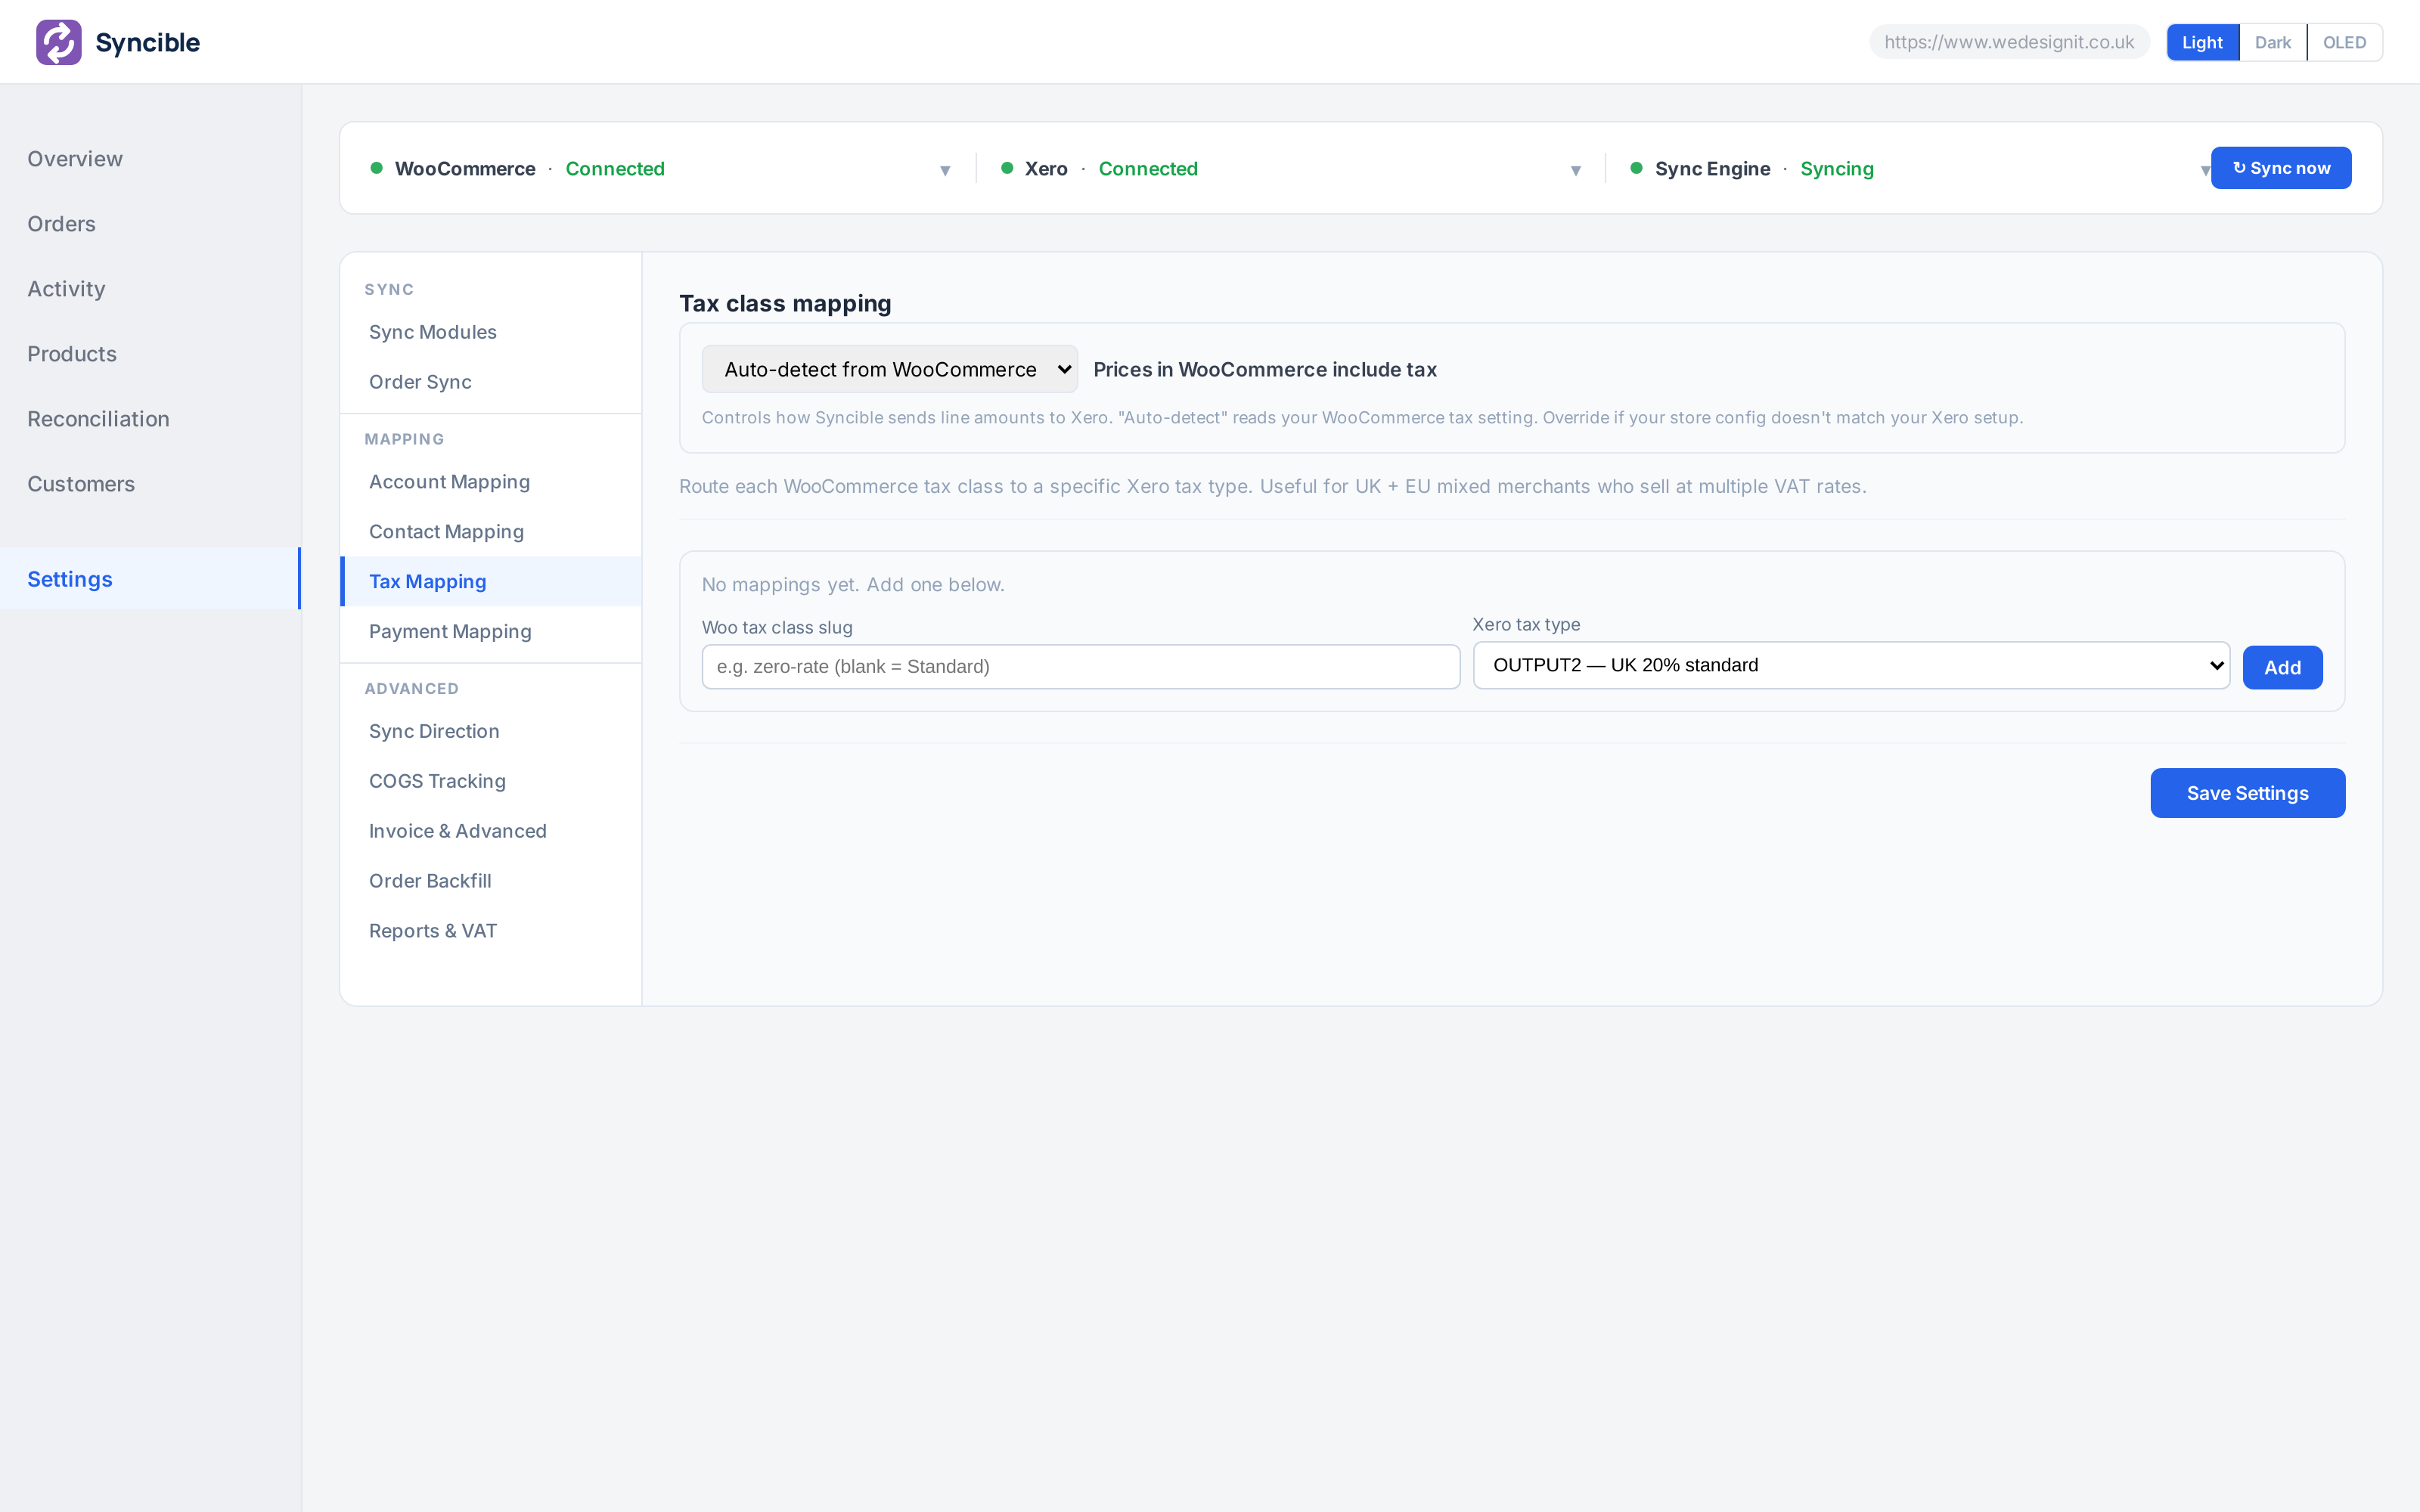This screenshot has height=1512, width=2420.
Task: Click the WooCommerce Connected status text
Action: pos(615,169)
